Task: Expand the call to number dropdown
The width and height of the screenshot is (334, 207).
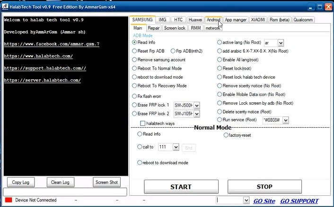Action: pyautogui.click(x=176, y=147)
